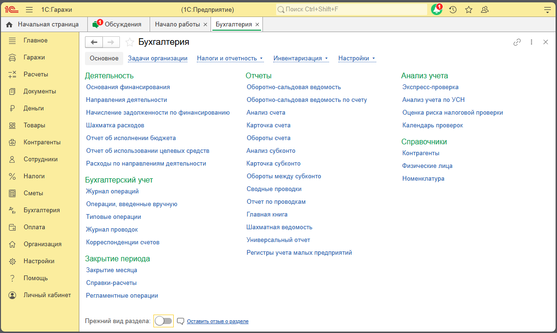Image resolution: width=557 pixels, height=333 pixels.
Task: Click Оставить отзыв о разделе link
Action: coord(218,321)
